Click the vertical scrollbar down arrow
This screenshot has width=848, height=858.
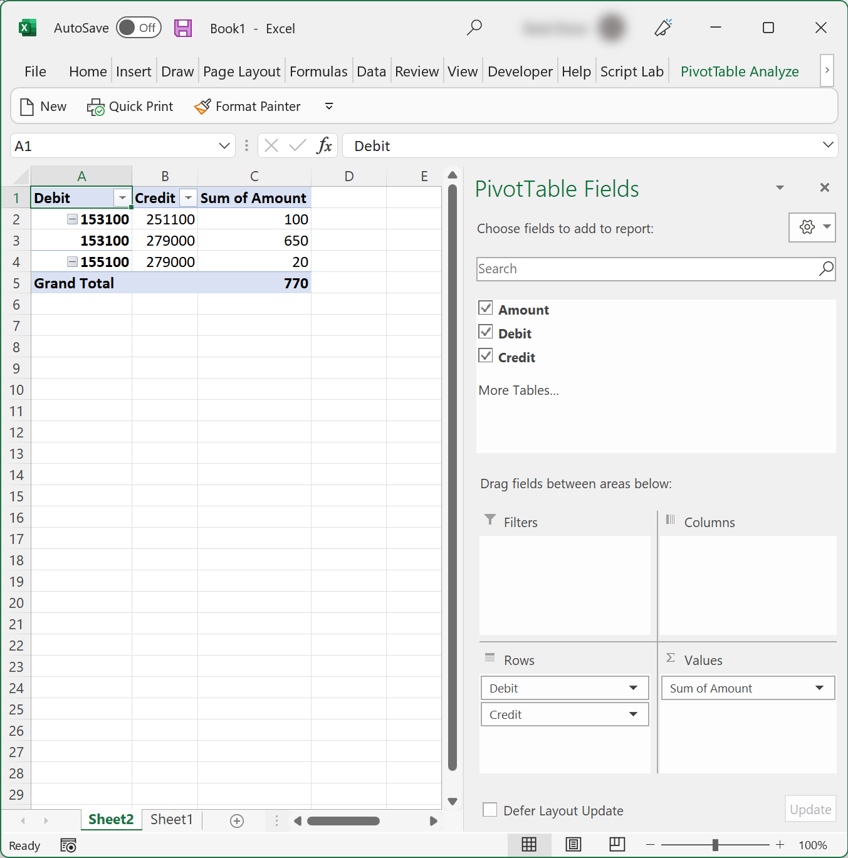[453, 801]
